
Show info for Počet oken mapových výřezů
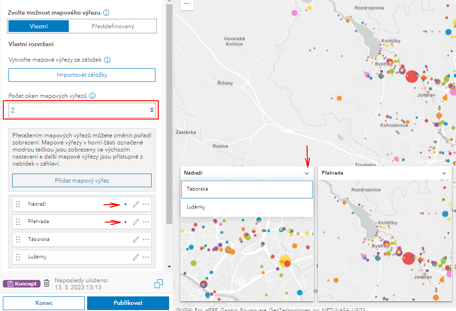click(x=93, y=96)
